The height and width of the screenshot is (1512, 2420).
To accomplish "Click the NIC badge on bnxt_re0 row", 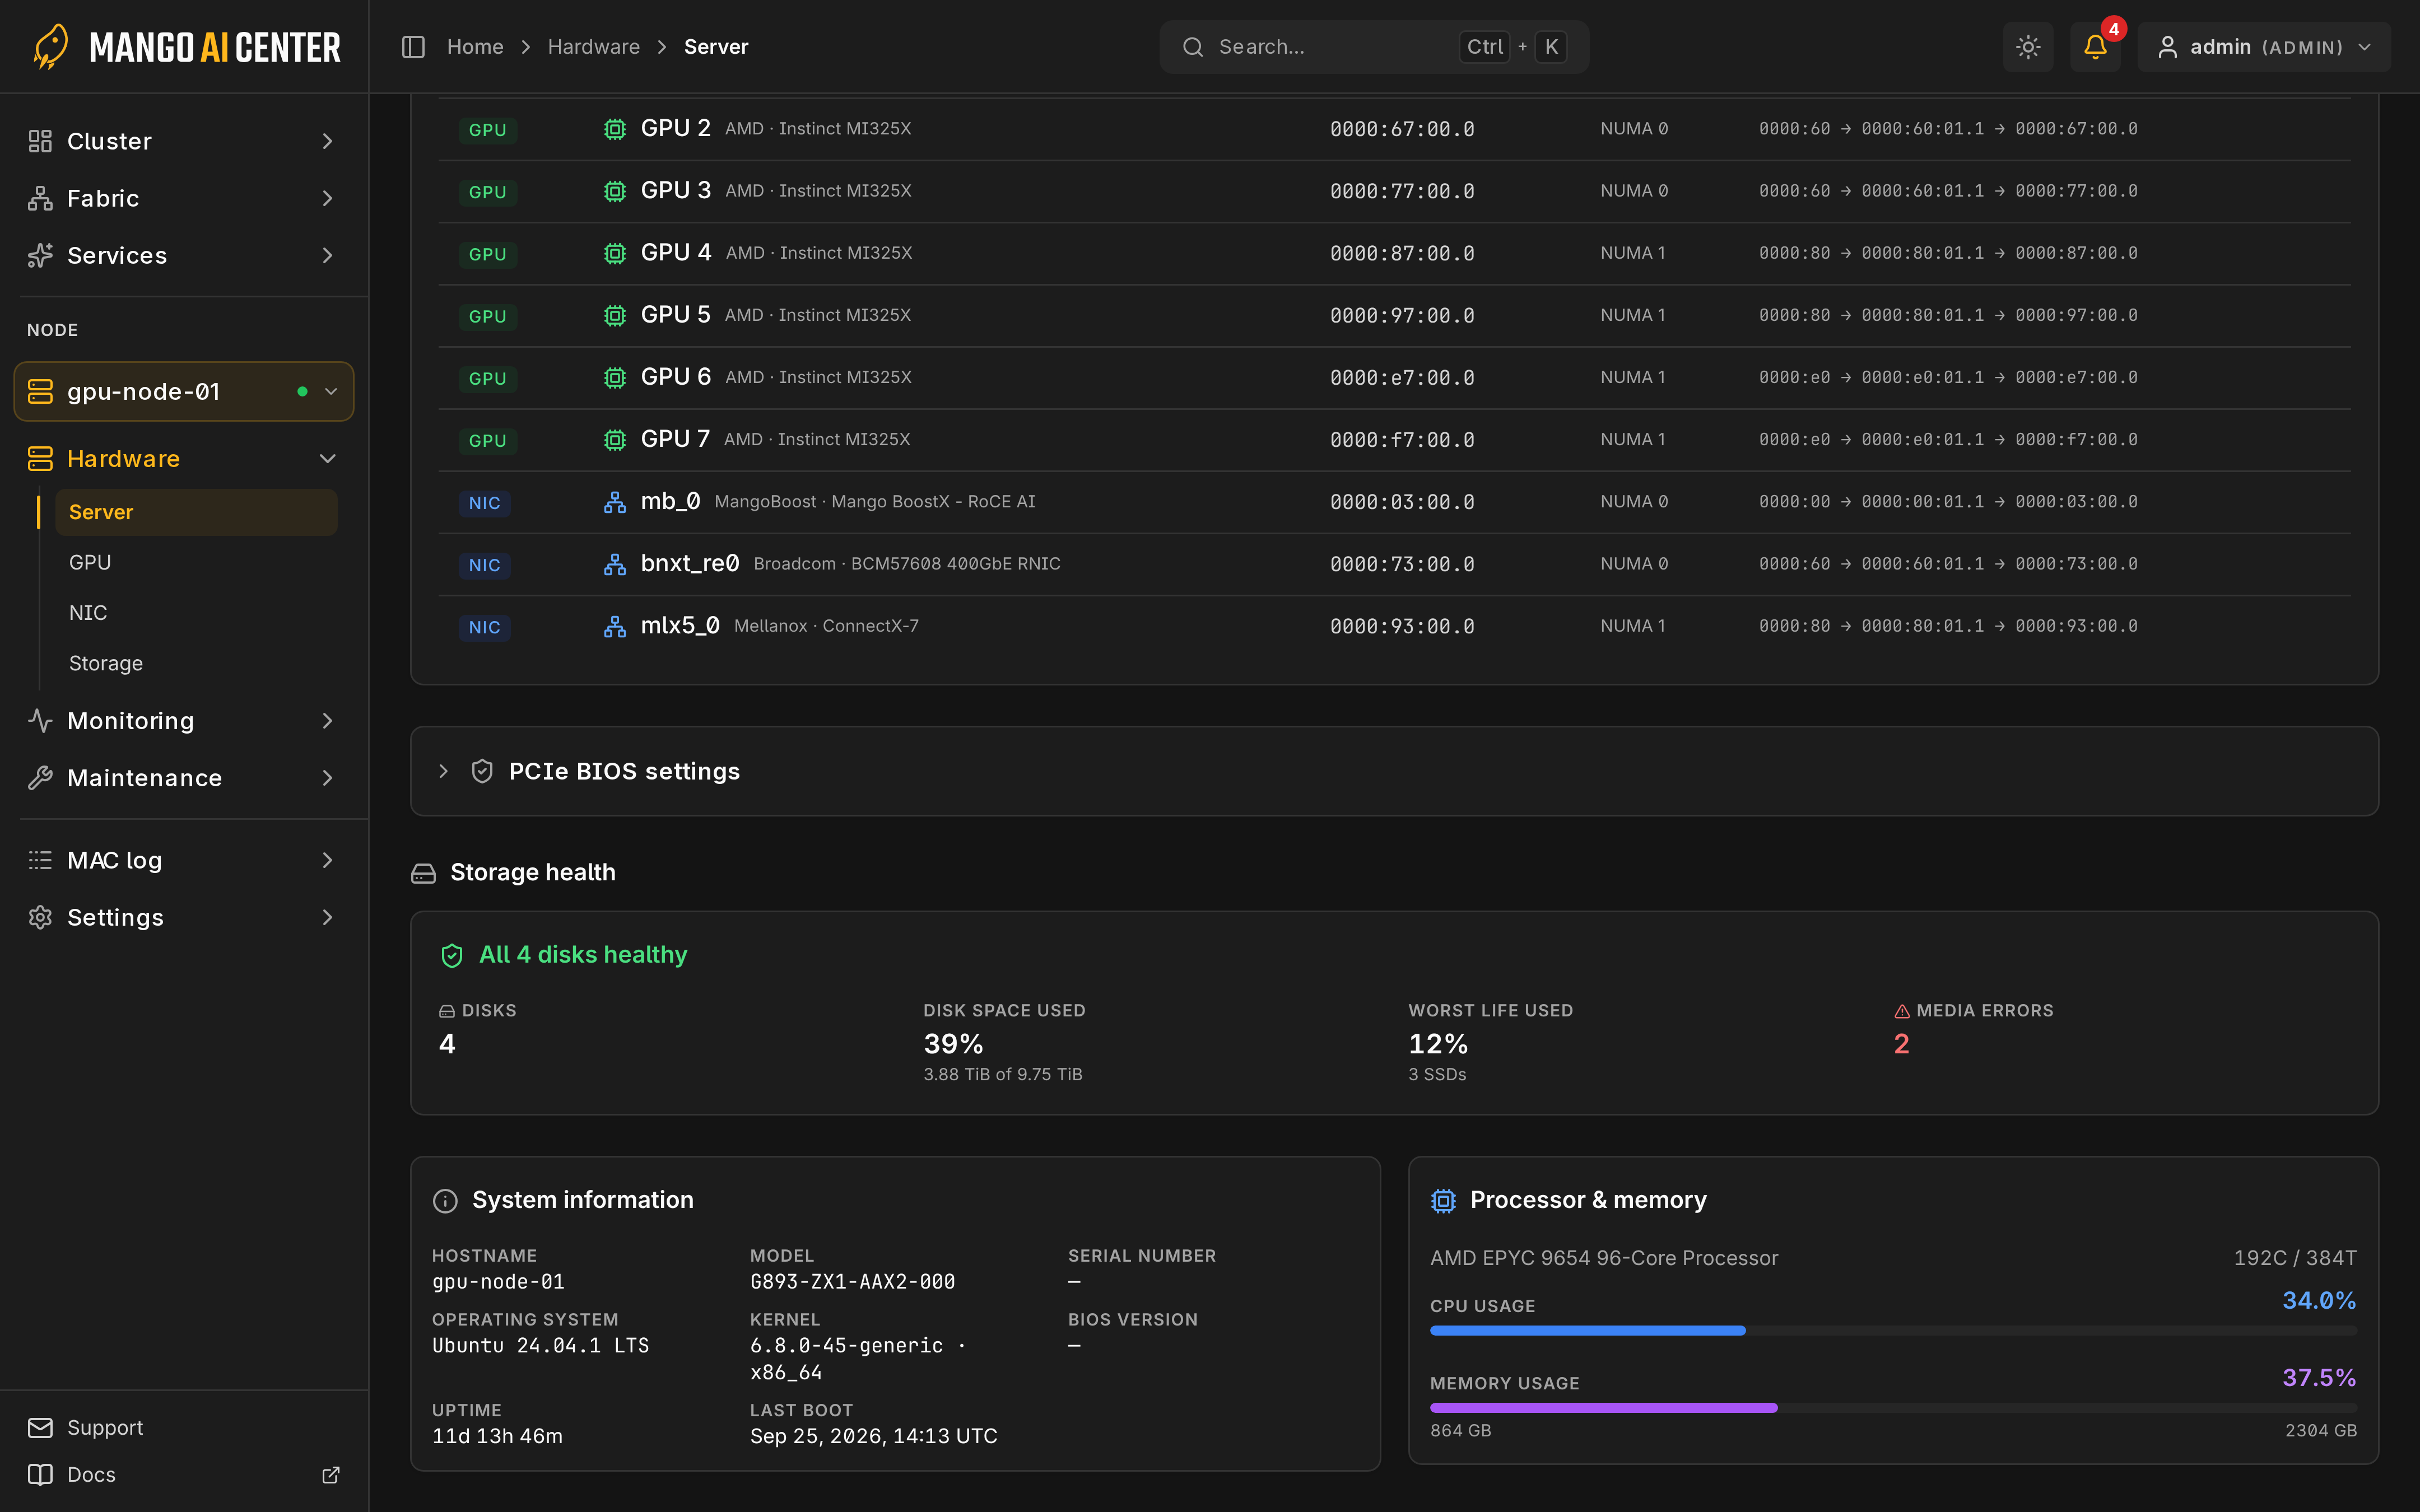I will (x=485, y=565).
